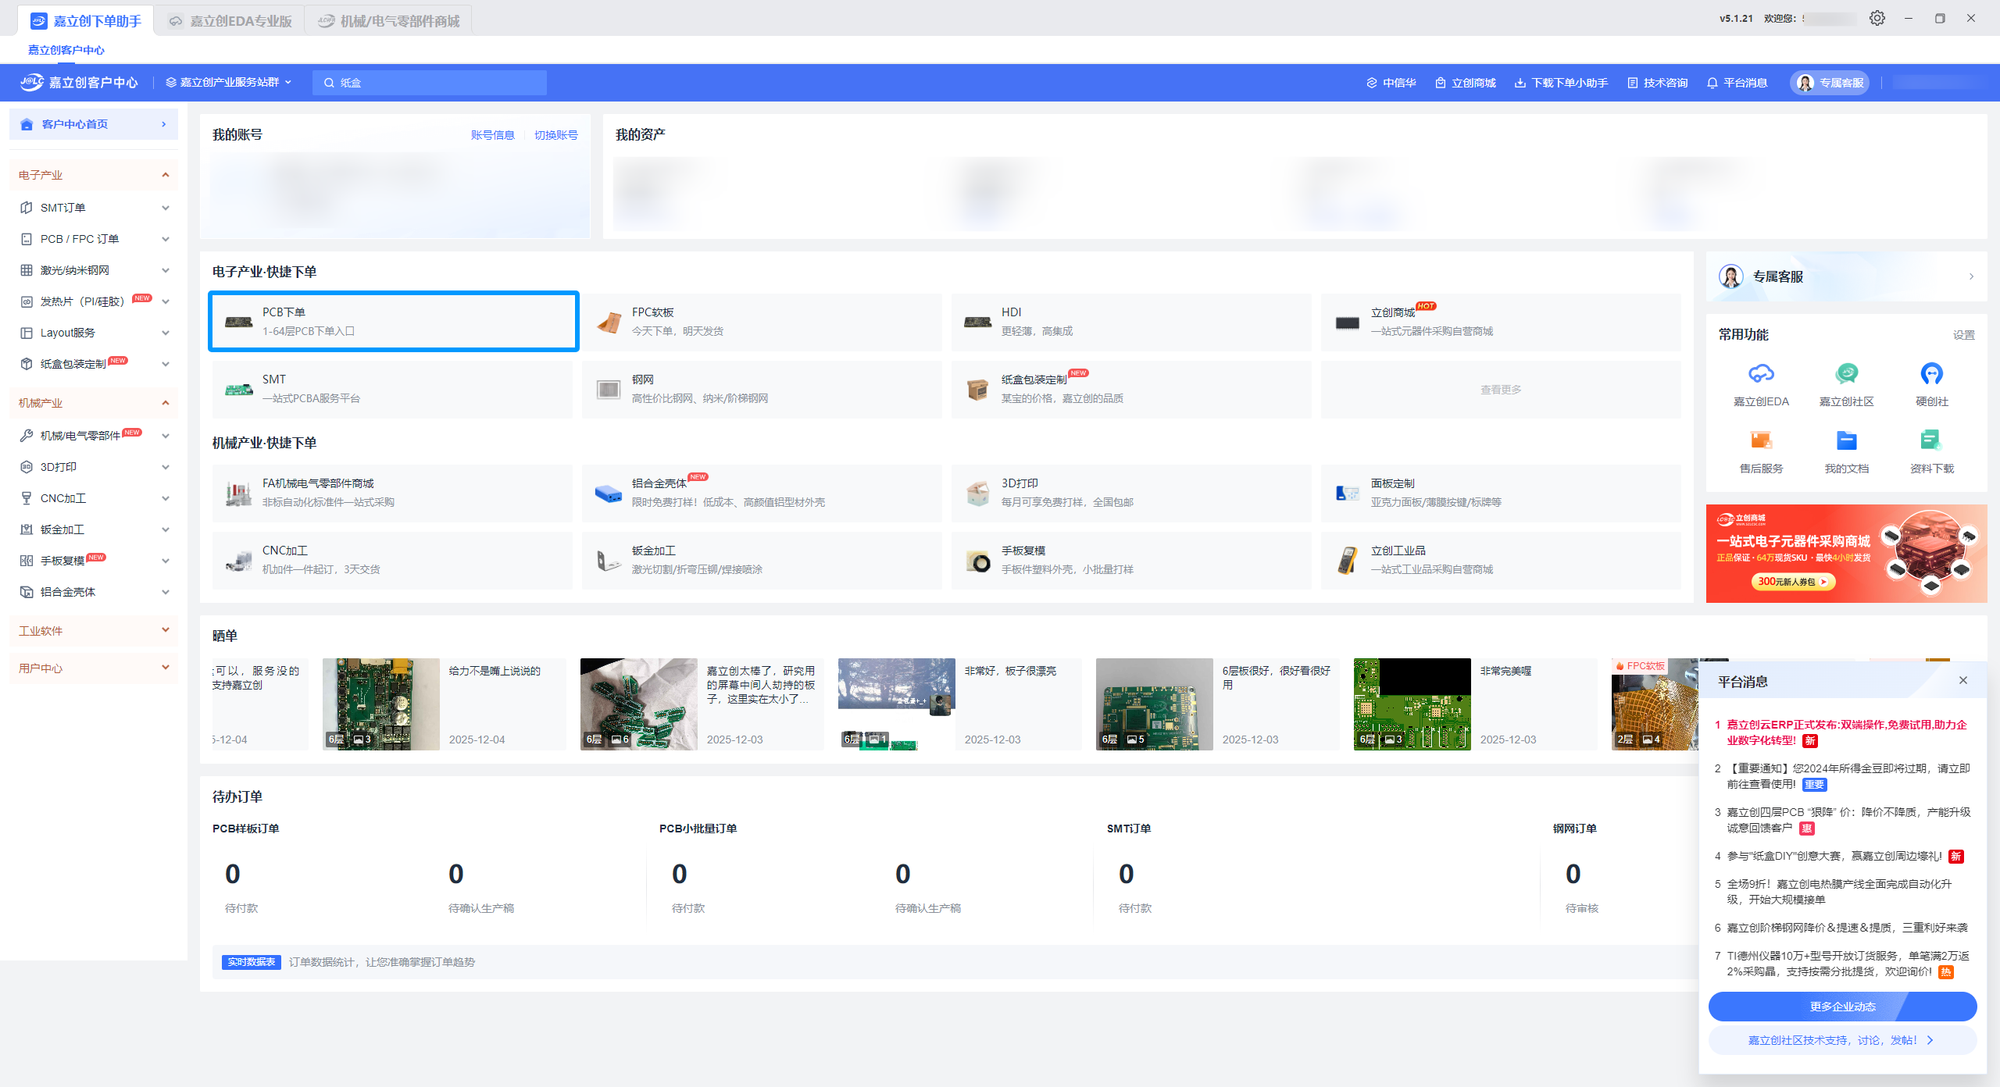Click the 更多企业动态 button
The width and height of the screenshot is (2000, 1087).
coord(1842,1007)
